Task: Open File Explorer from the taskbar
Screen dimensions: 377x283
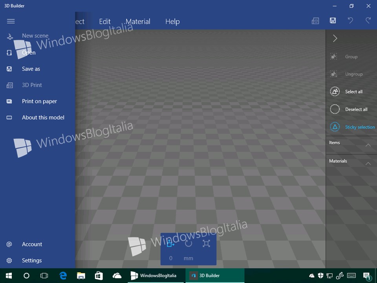Action: [81, 276]
